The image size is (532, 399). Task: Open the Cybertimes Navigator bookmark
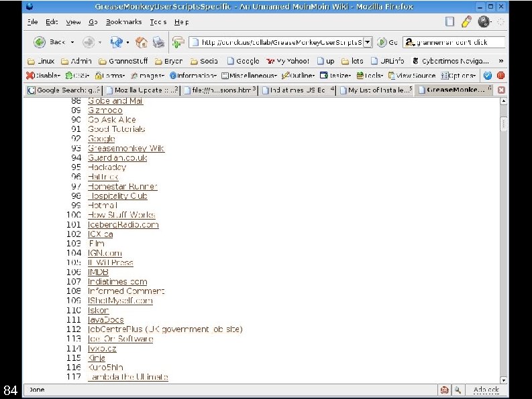click(451, 62)
